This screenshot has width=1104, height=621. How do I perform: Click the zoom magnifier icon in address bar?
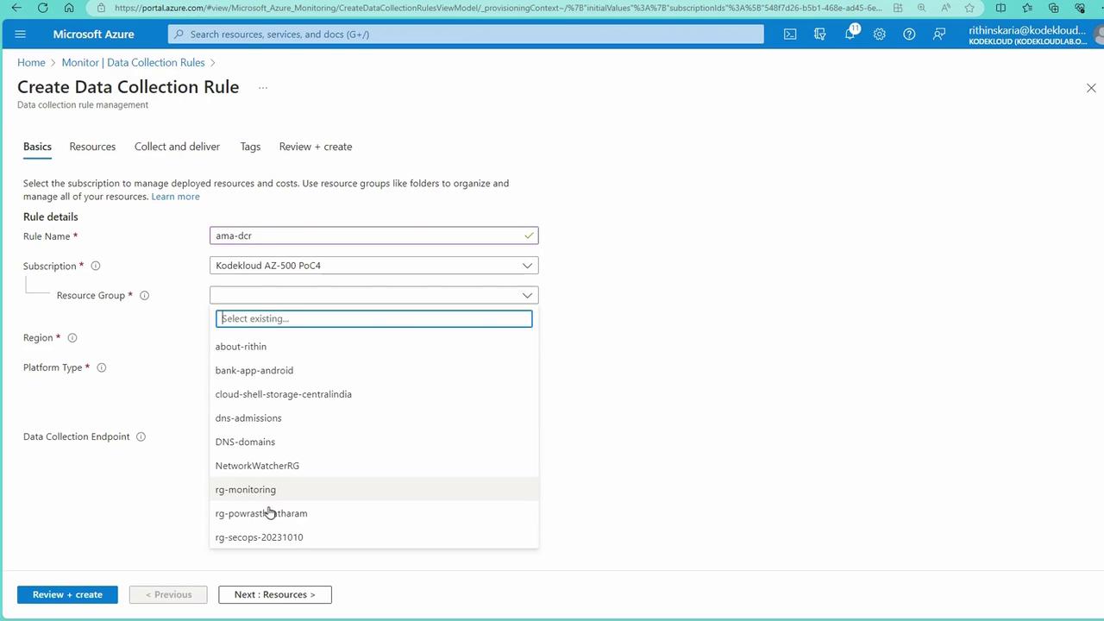[x=921, y=8]
